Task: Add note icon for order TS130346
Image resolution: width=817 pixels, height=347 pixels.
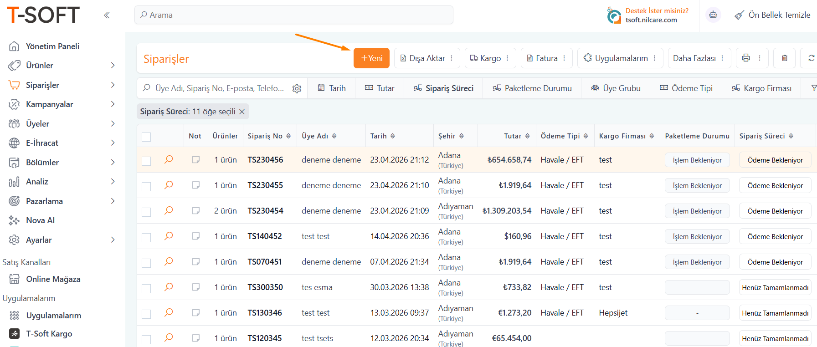Action: pyautogui.click(x=196, y=312)
